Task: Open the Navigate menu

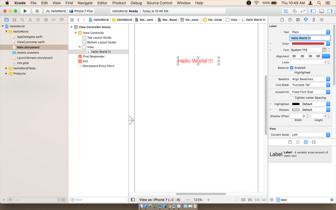Action: [x=85, y=3]
